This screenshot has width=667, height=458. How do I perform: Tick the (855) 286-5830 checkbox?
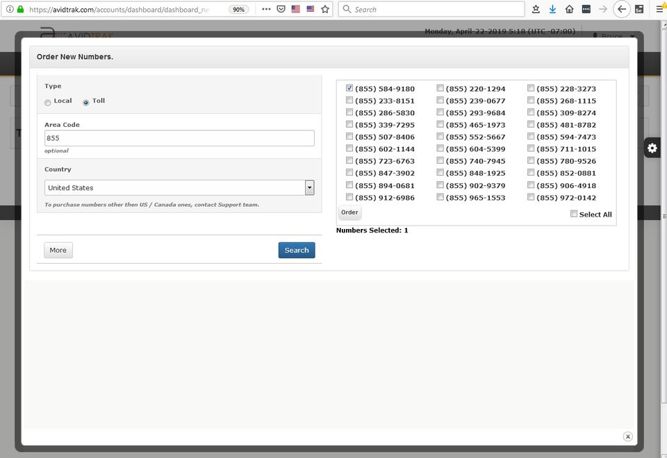pos(349,112)
